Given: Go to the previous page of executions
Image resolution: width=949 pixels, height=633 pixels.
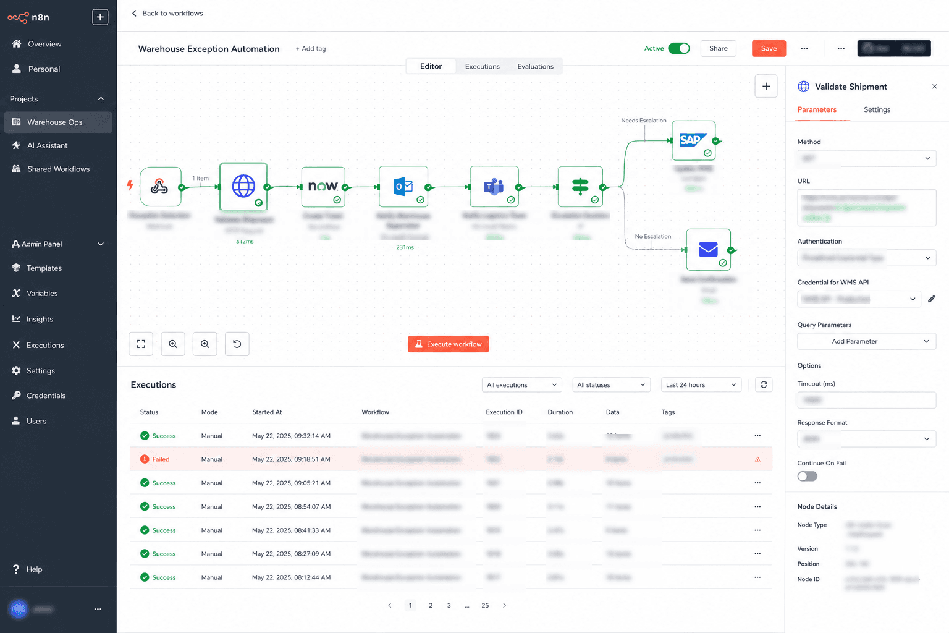Looking at the screenshot, I should (389, 606).
